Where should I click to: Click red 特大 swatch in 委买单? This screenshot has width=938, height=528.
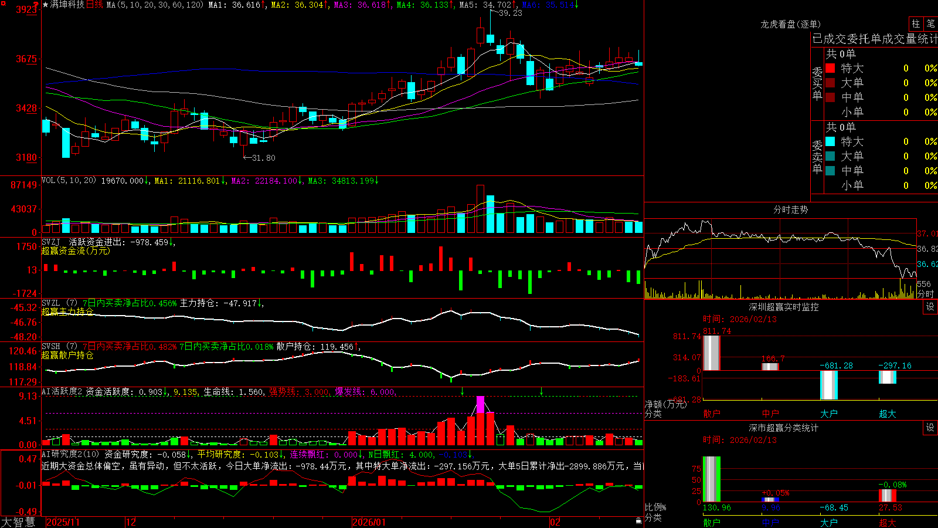pos(830,68)
